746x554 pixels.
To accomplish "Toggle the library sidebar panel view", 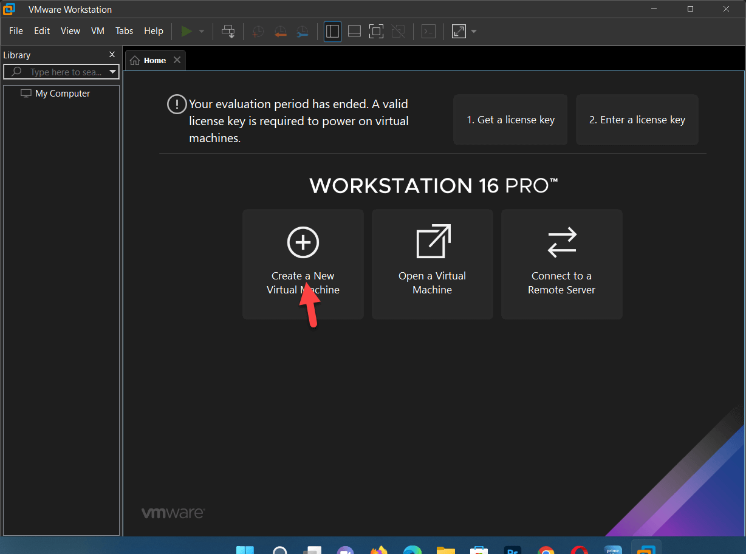I will (332, 32).
